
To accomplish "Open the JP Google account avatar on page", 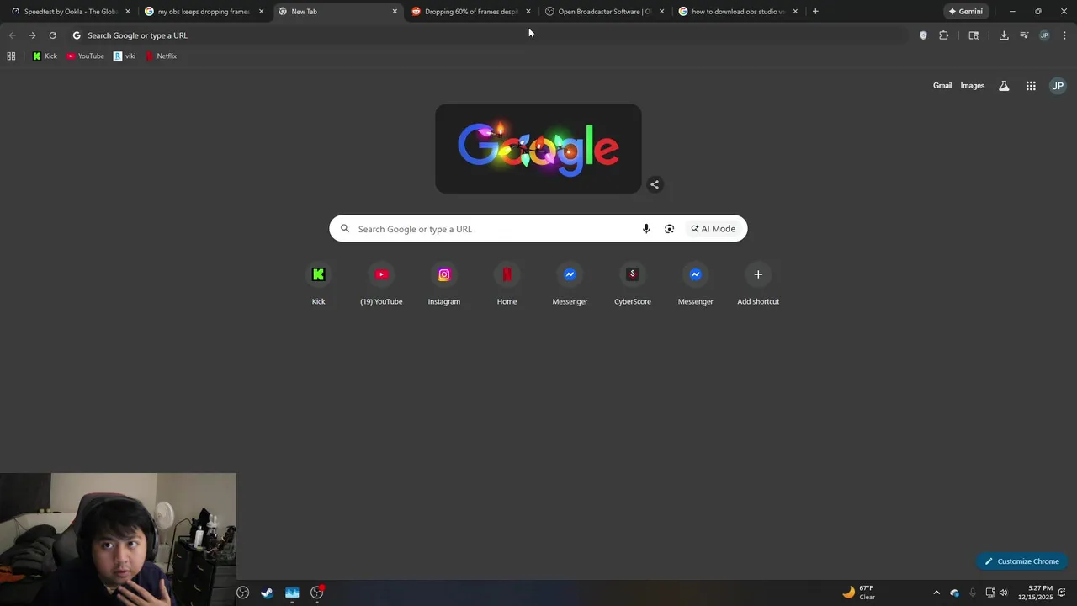I will pyautogui.click(x=1058, y=86).
